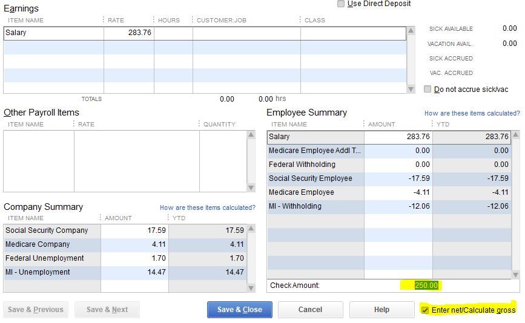Click the Save & Close button
This screenshot has width=525, height=323.
(x=239, y=310)
